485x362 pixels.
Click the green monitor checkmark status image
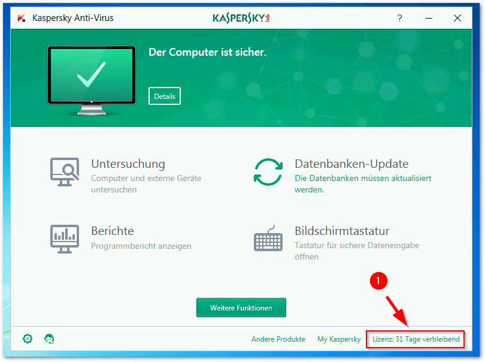point(92,80)
